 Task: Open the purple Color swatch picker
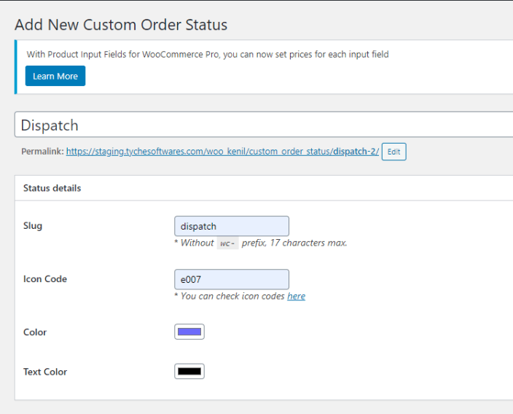189,332
